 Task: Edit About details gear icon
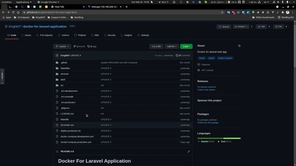(x=240, y=46)
